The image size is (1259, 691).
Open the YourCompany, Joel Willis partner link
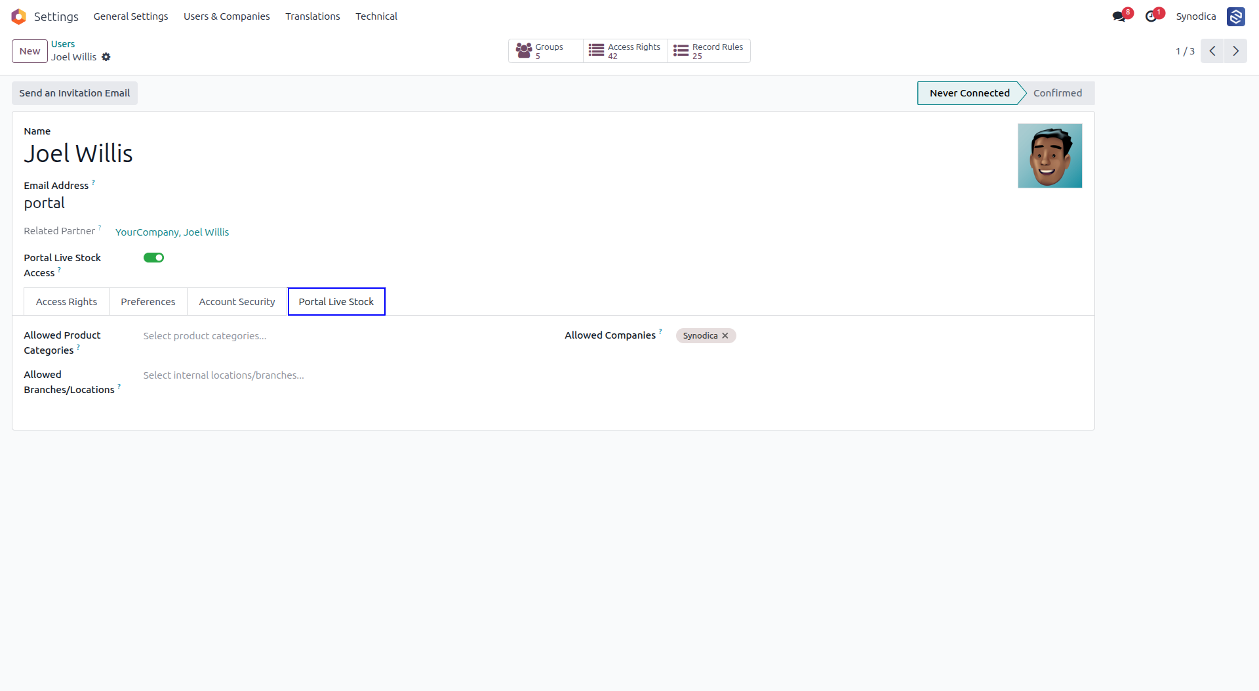[x=172, y=232]
